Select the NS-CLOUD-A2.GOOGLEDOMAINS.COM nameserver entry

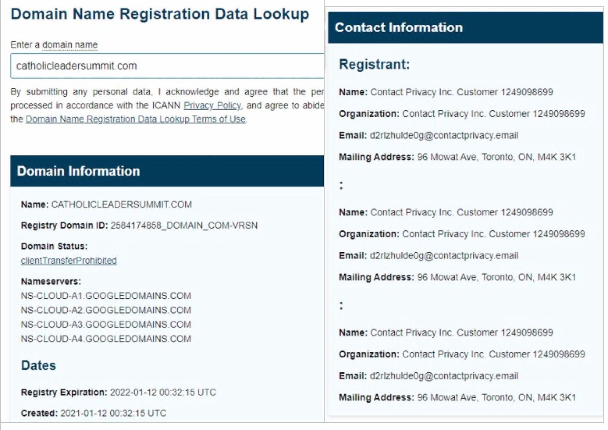pos(106,310)
